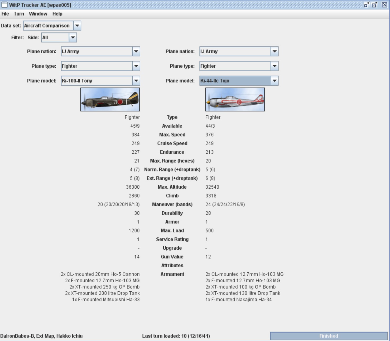The image size is (390, 341).
Task: Click the window system menu icon
Action: click(x=4, y=5)
